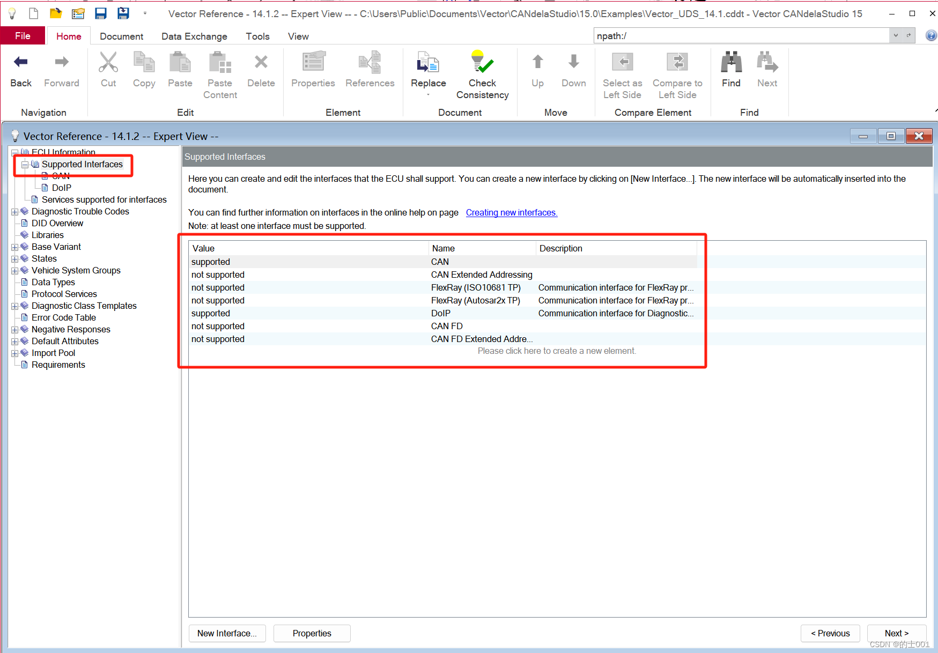Viewport: 938px width, 653px height.
Task: Click the < Previous button
Action: [x=830, y=633]
